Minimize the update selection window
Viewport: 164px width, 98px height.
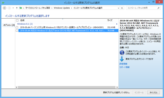click(x=149, y=2)
